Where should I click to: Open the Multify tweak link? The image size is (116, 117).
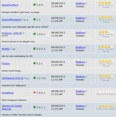(6, 49)
